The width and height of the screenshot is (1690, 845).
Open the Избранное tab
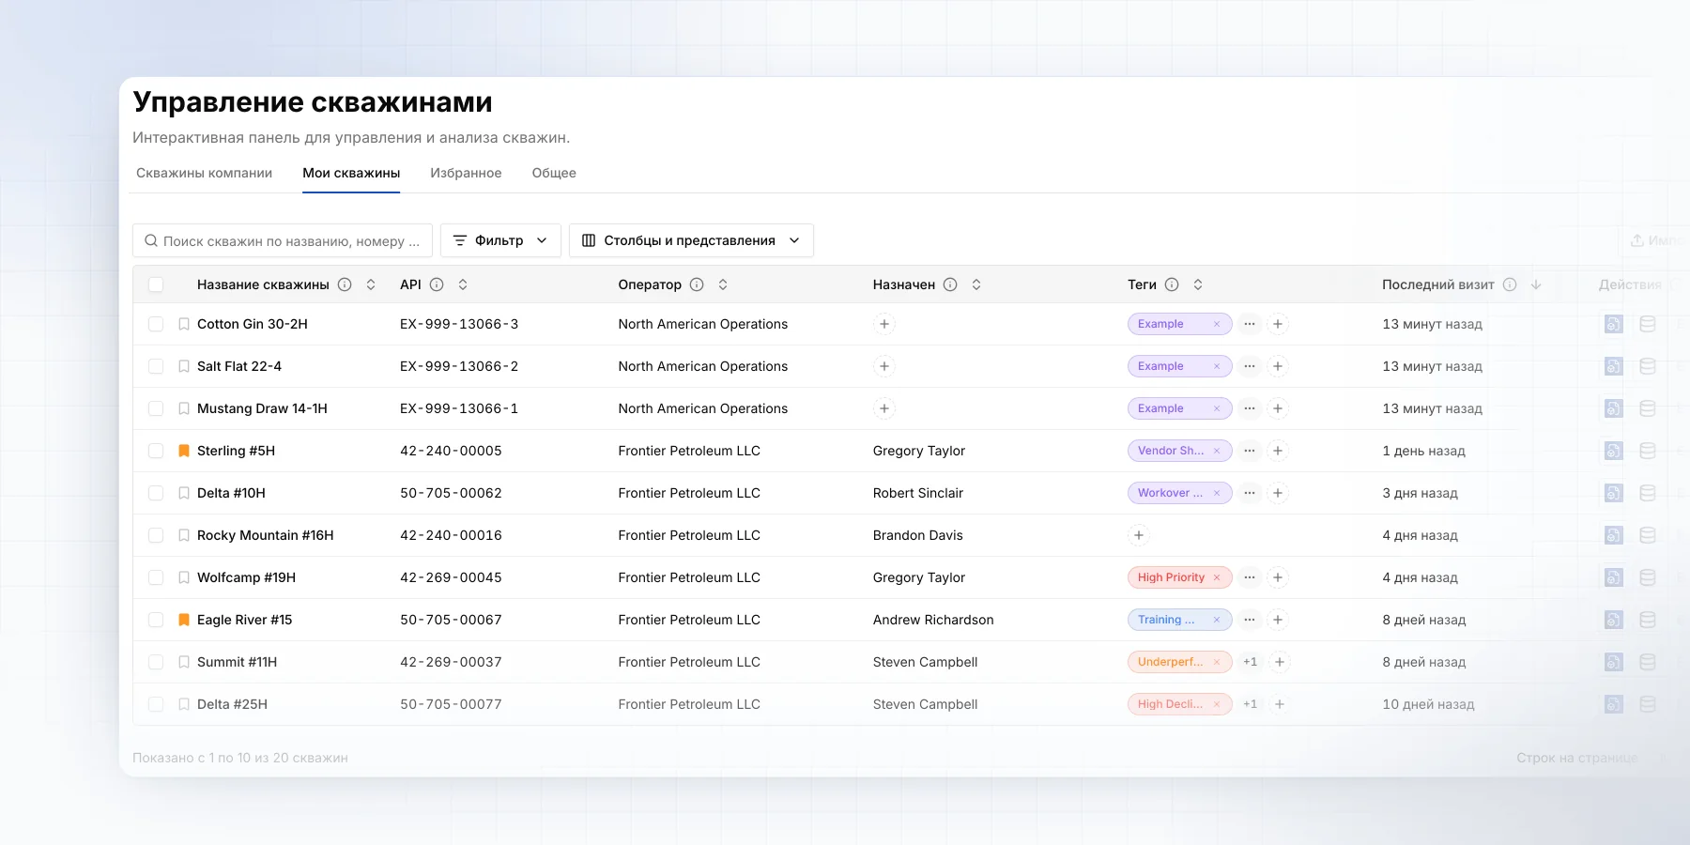coord(466,173)
